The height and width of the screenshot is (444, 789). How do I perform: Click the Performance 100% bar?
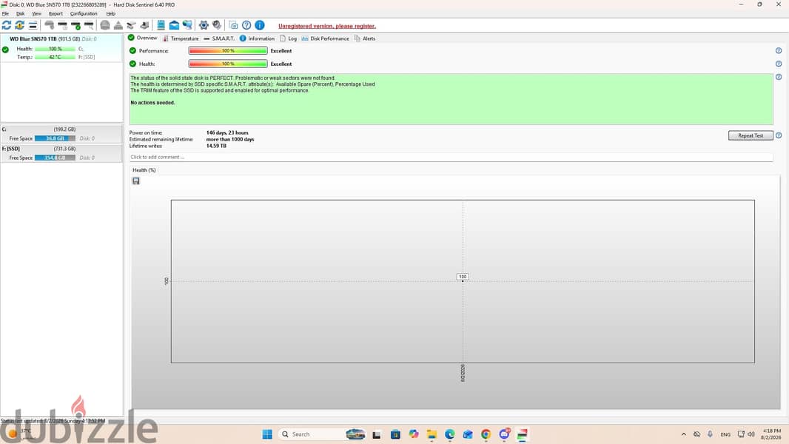coord(228,51)
